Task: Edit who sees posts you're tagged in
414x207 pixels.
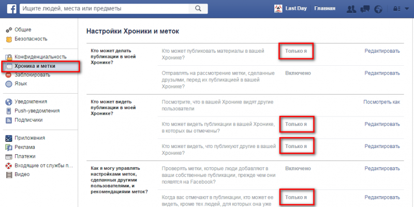Action: 382,124
